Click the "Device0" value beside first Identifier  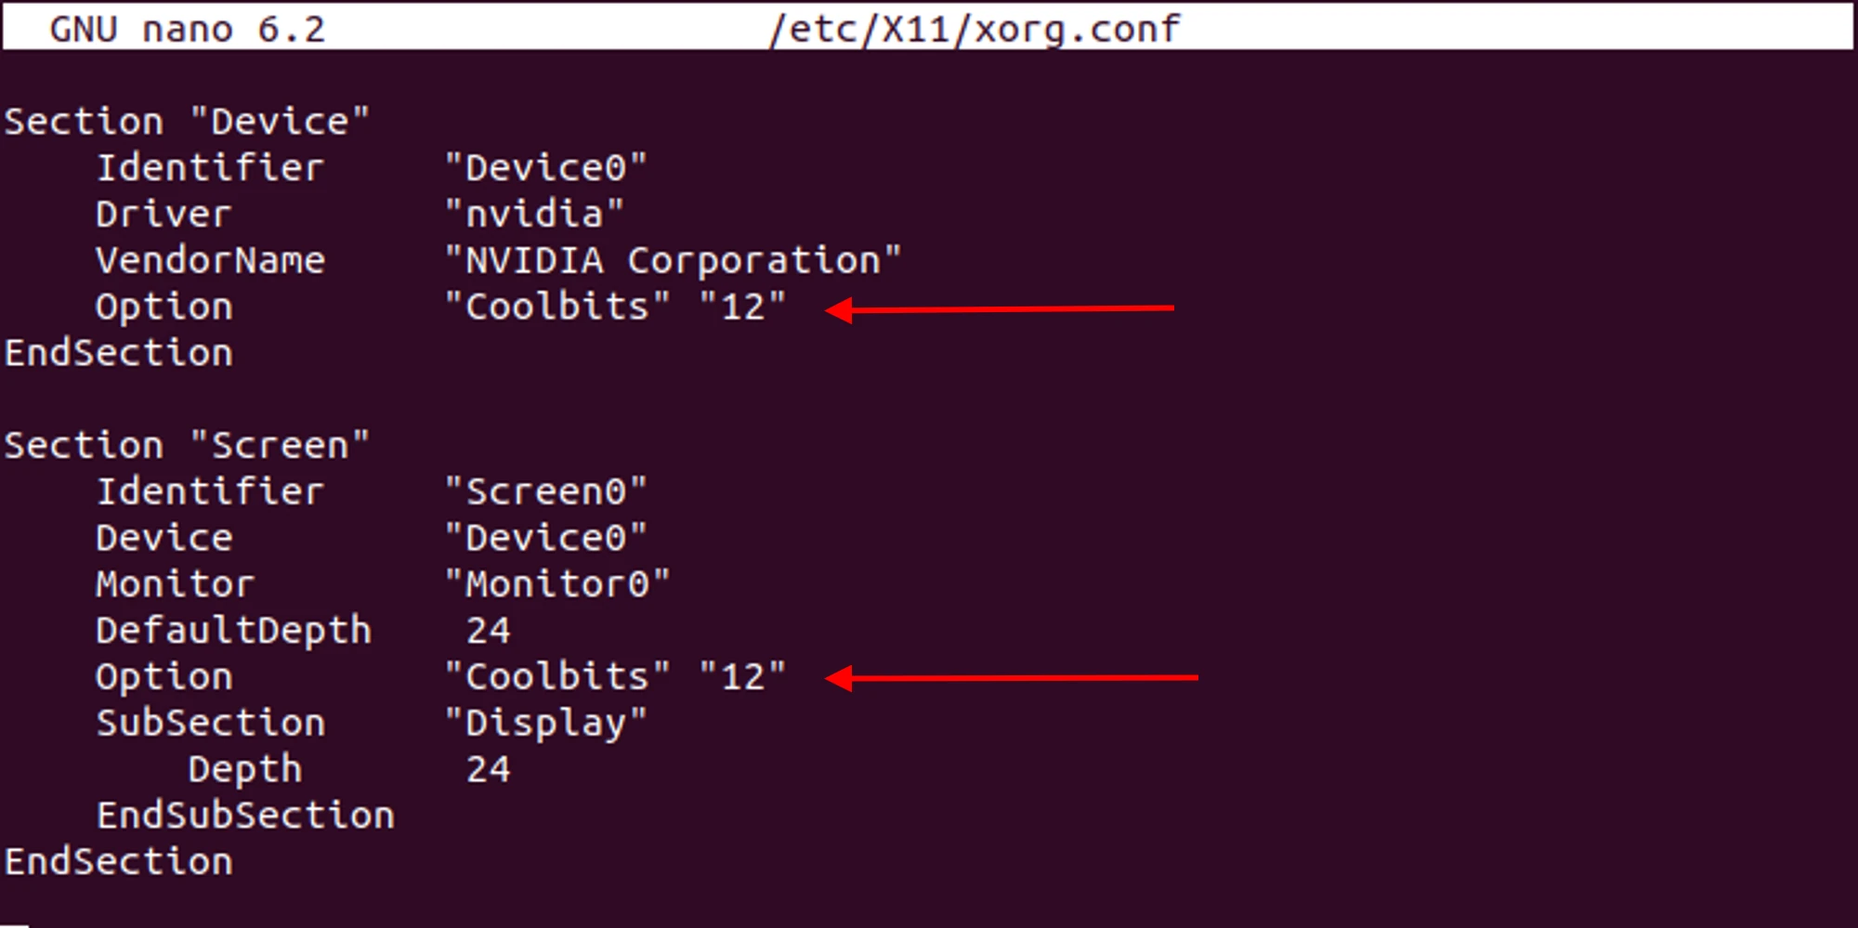coord(545,168)
